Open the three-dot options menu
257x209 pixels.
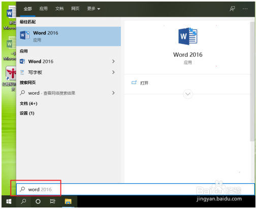[x=245, y=9]
